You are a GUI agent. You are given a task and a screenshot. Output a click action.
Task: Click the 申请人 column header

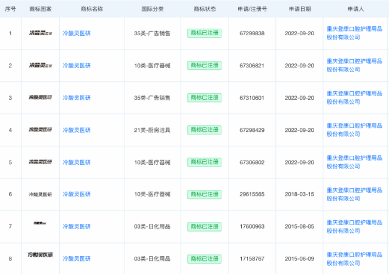coord(355,9)
